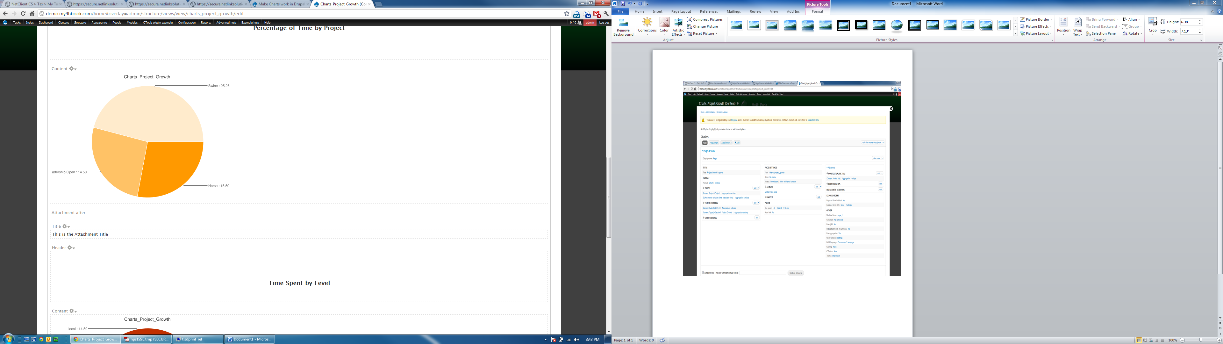Minimize the Word ribbon with the caret

1212,11
